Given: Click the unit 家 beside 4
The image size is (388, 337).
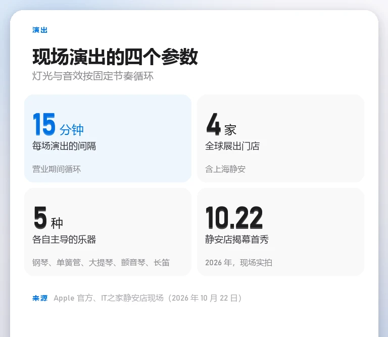Looking at the screenshot, I should (230, 130).
